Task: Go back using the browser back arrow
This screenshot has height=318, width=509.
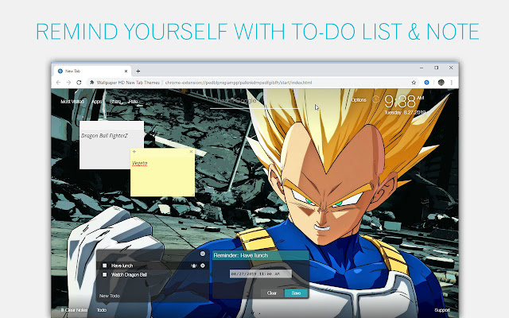Action: pyautogui.click(x=58, y=83)
